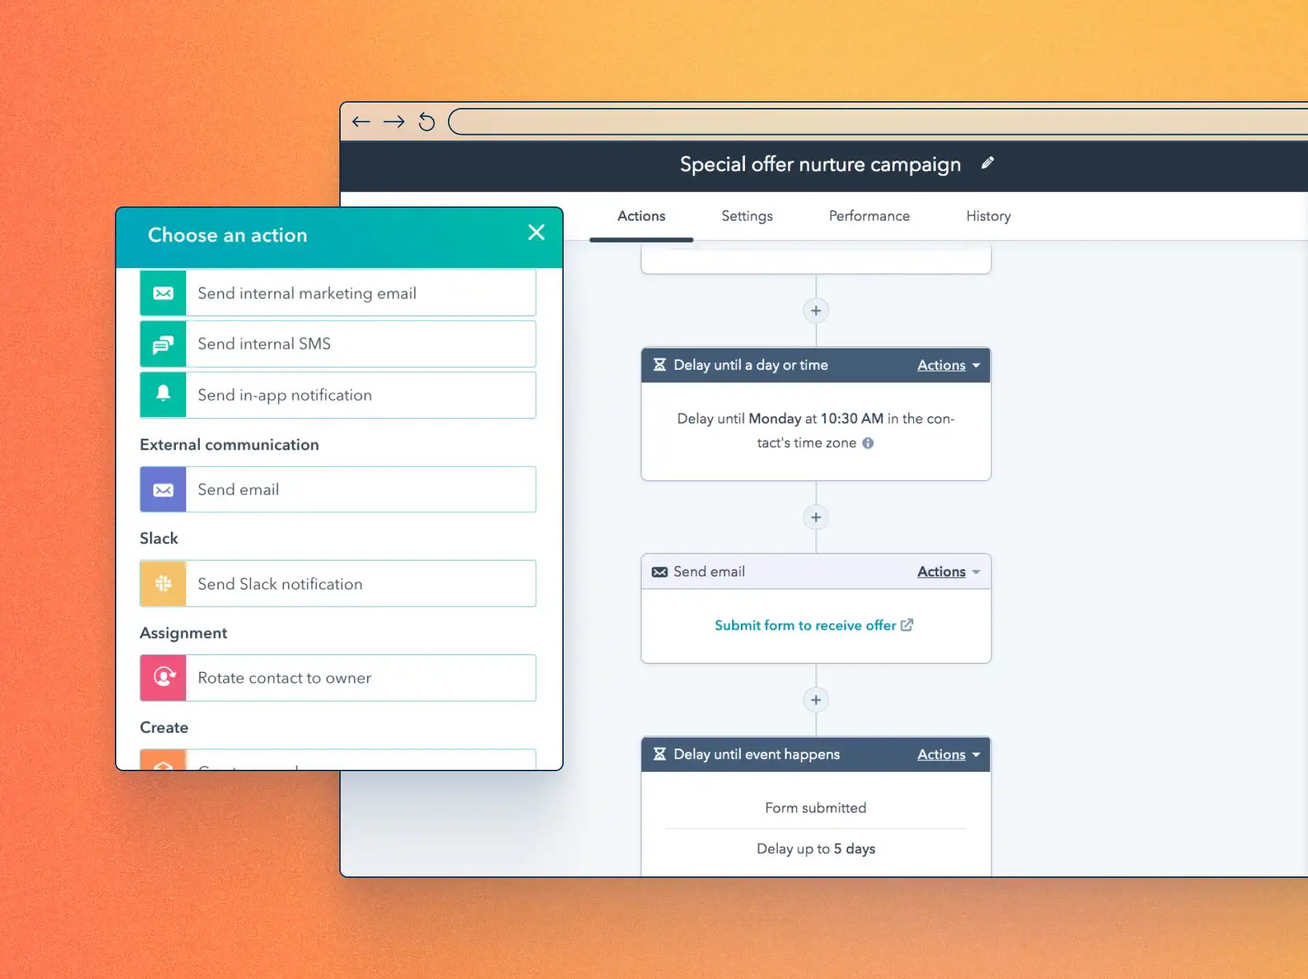Click the External communication heading
Image resolution: width=1308 pixels, height=979 pixels.
[x=229, y=444]
